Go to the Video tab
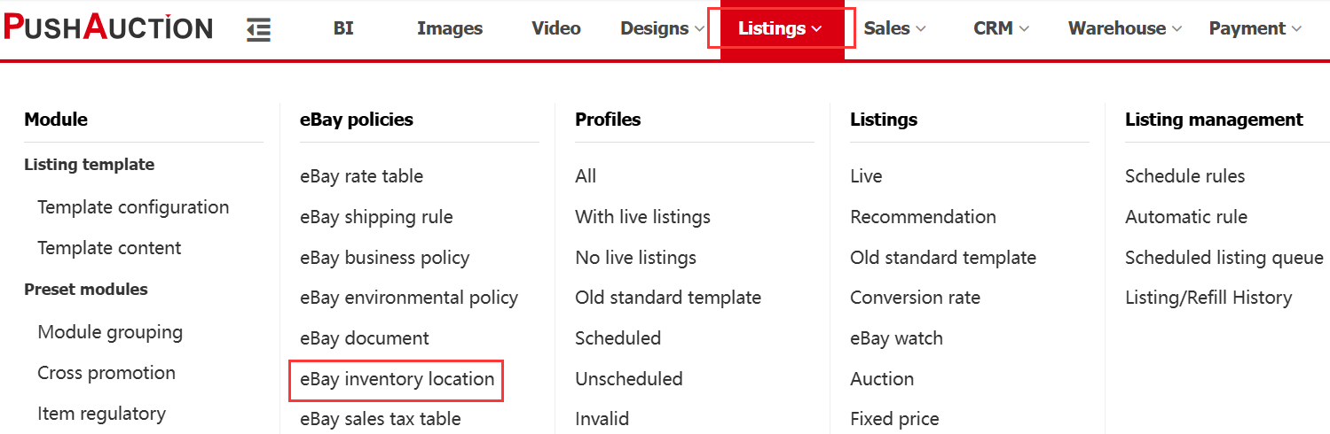Viewport: 1330px width, 434px height. click(x=556, y=28)
